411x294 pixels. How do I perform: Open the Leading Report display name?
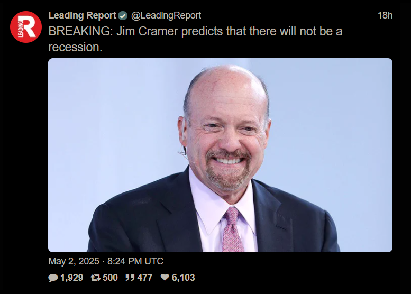[83, 15]
